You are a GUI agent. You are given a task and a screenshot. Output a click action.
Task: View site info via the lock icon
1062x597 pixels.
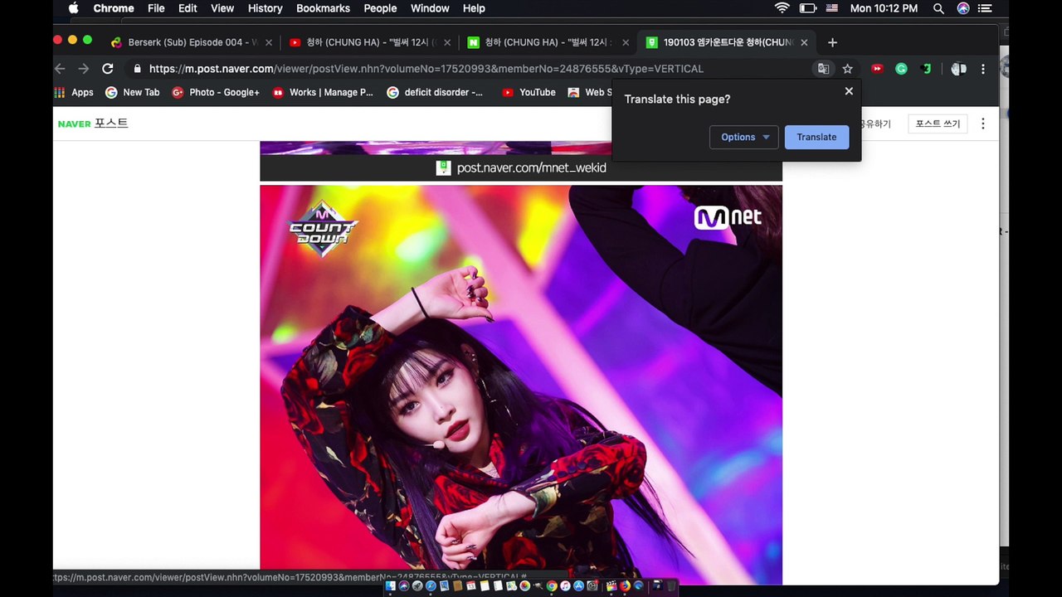138,69
